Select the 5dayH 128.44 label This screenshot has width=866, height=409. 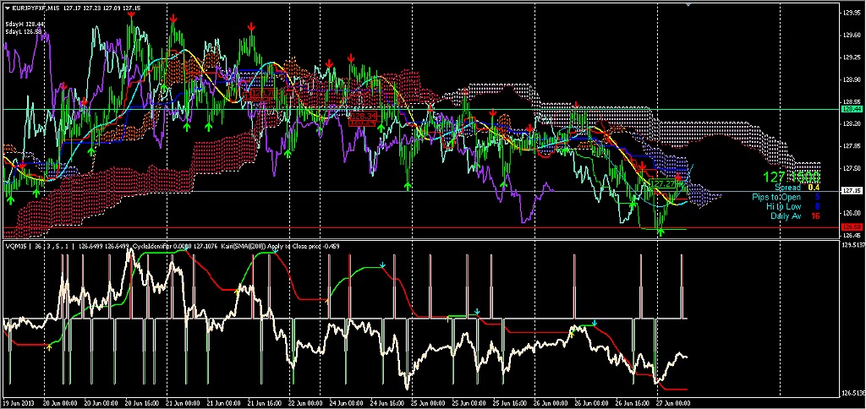click(x=24, y=25)
